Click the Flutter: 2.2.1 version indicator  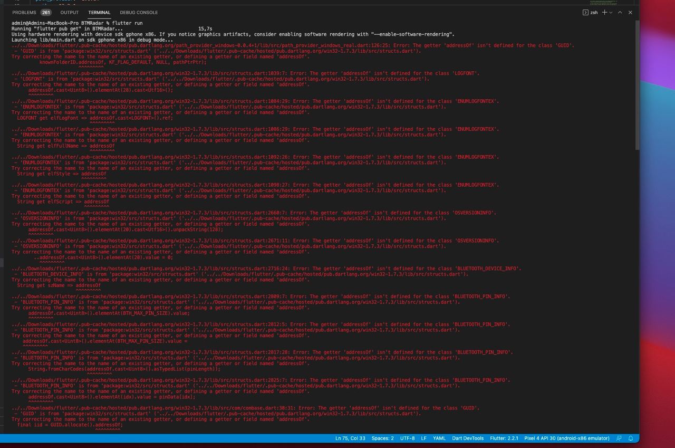pyautogui.click(x=504, y=438)
